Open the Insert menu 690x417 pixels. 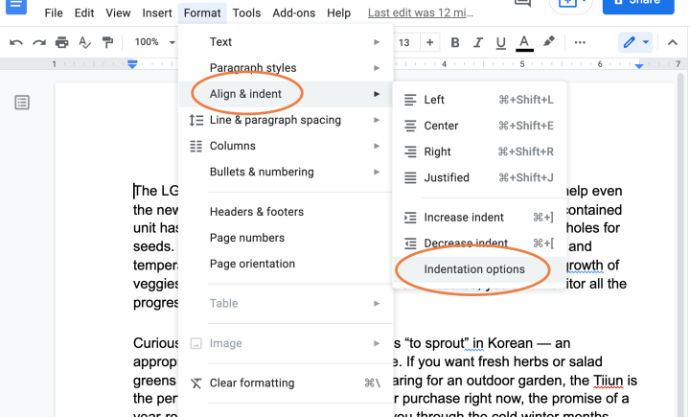tap(157, 13)
